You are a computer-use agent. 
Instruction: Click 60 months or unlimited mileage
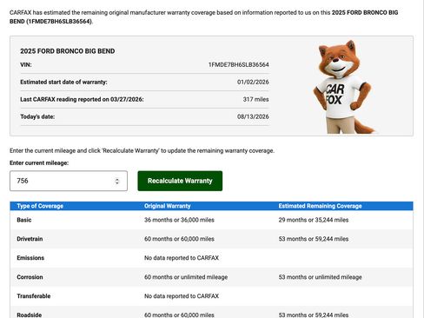186,277
